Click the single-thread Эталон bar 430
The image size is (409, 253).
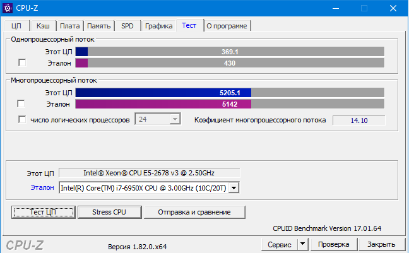(x=230, y=63)
